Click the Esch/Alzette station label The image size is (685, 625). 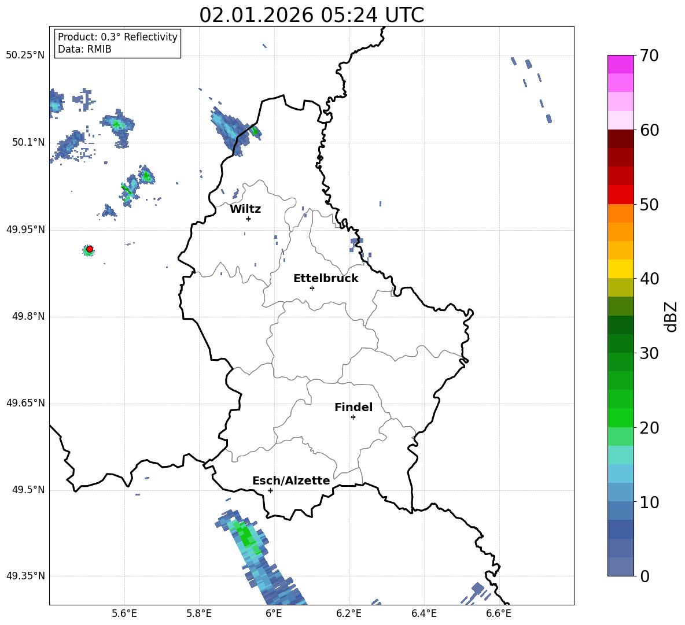pos(291,480)
